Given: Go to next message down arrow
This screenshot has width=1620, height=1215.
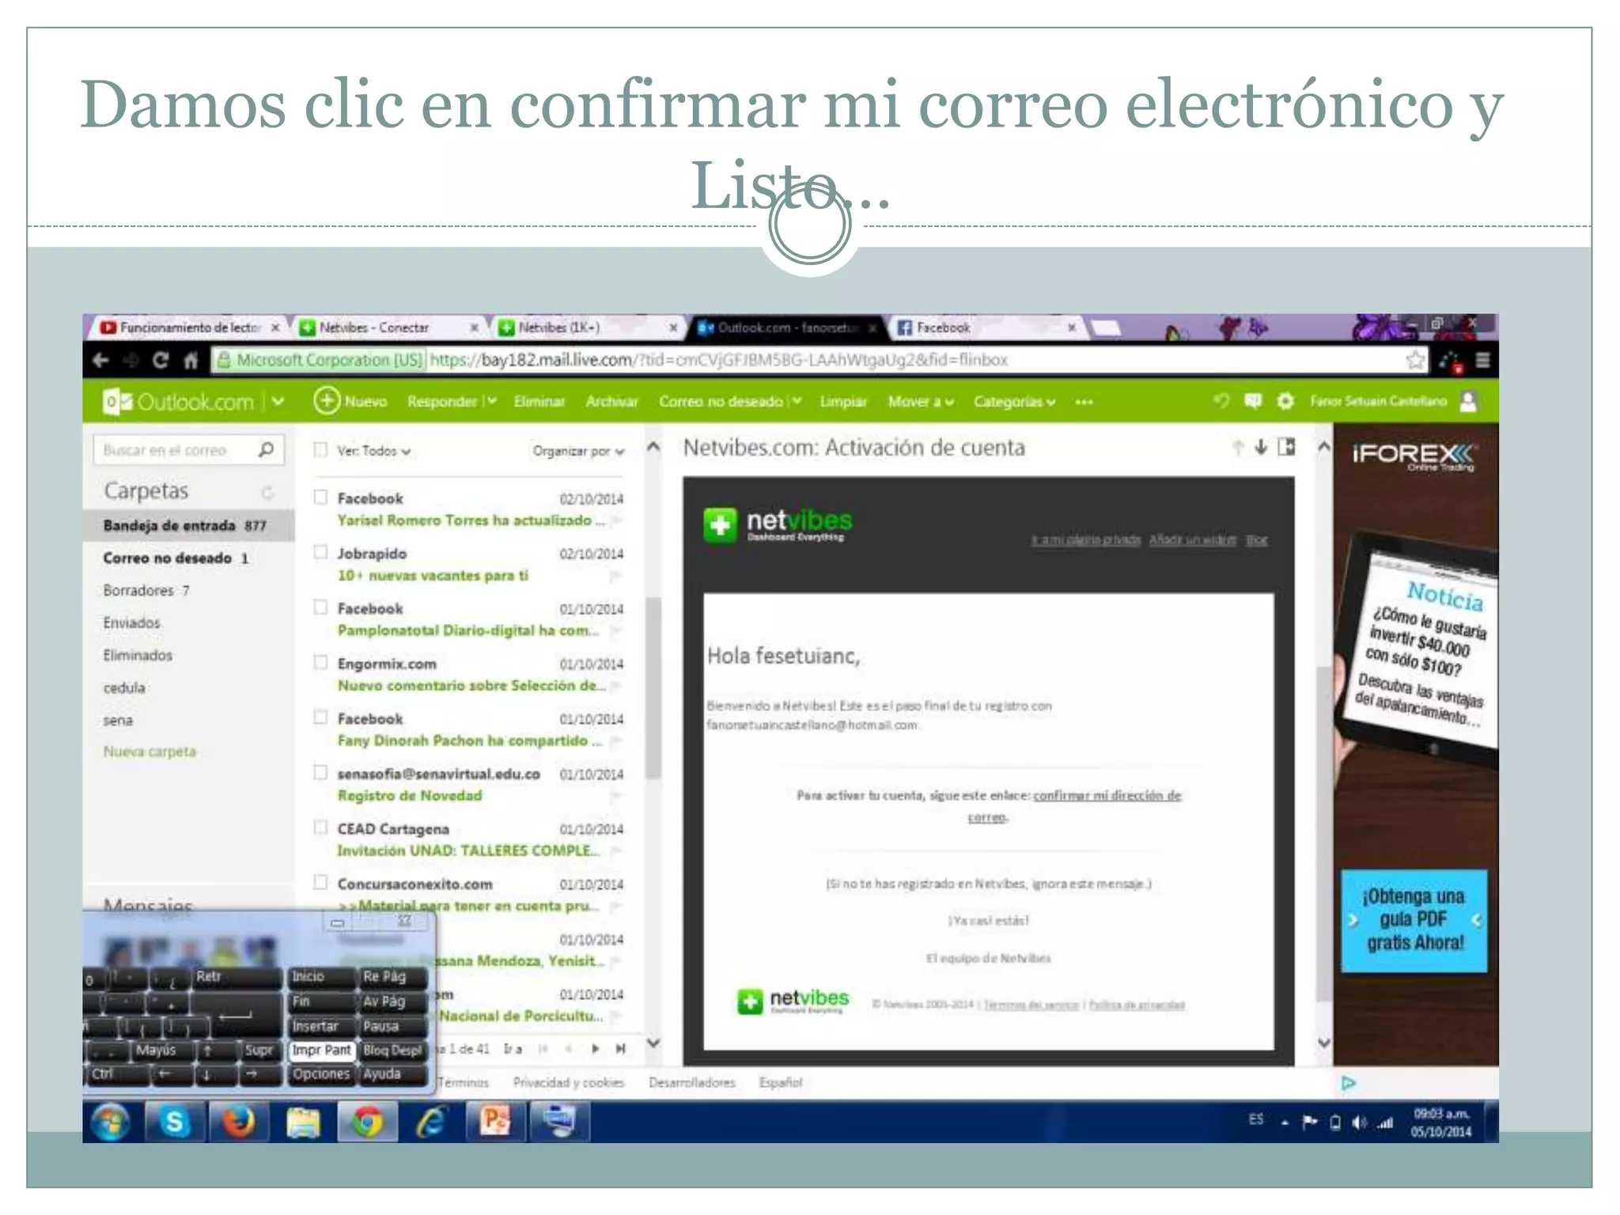Looking at the screenshot, I should (1261, 447).
